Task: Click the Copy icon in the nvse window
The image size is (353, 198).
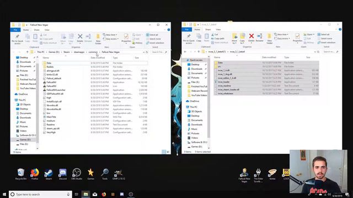Action: [199, 38]
